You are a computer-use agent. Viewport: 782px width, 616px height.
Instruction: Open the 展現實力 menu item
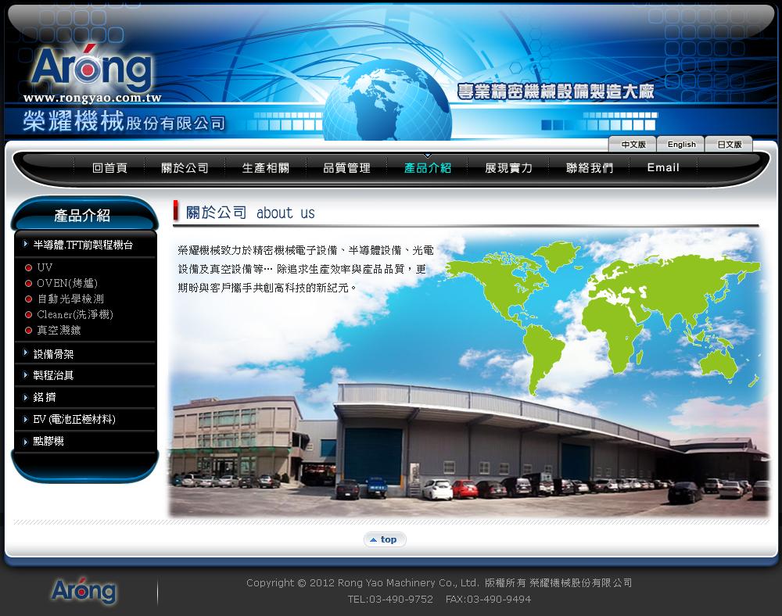509,168
